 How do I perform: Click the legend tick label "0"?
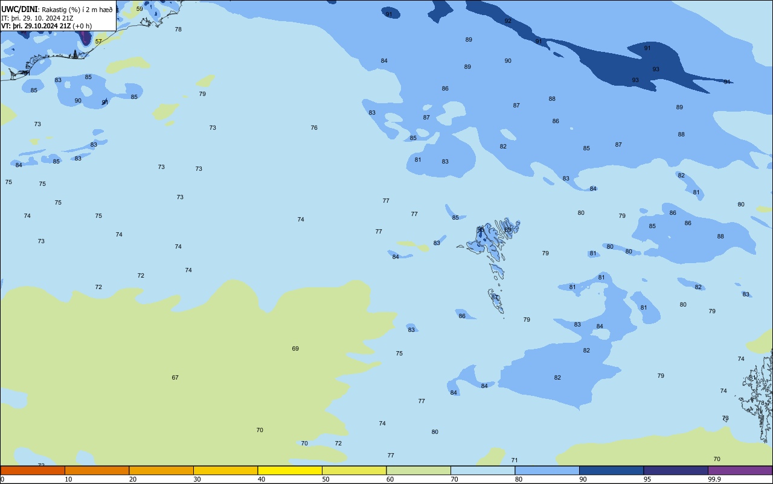tap(2, 479)
